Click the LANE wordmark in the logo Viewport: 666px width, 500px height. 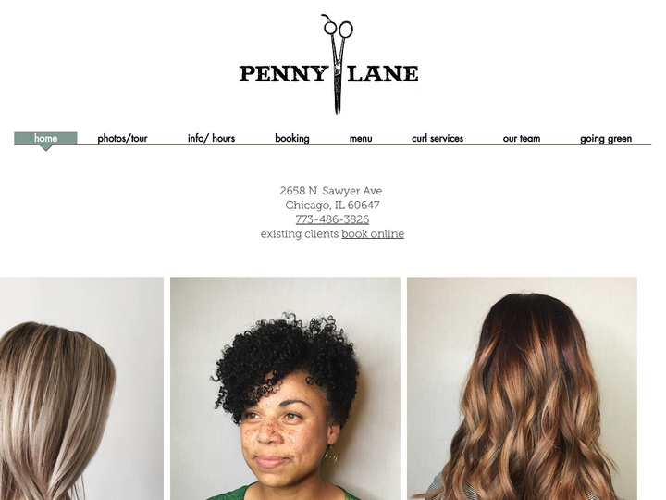tap(383, 73)
